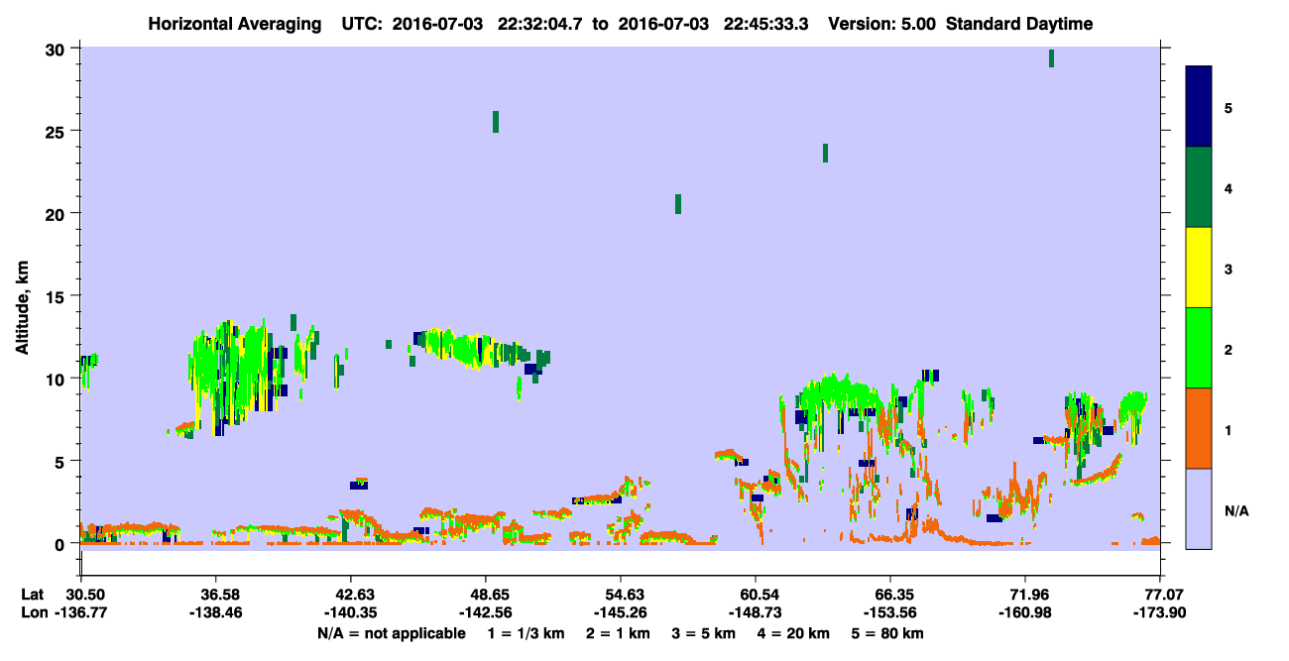Viewport: 1289px width, 661px height.
Task: Click longitude value -153.56
Action: [x=889, y=613]
